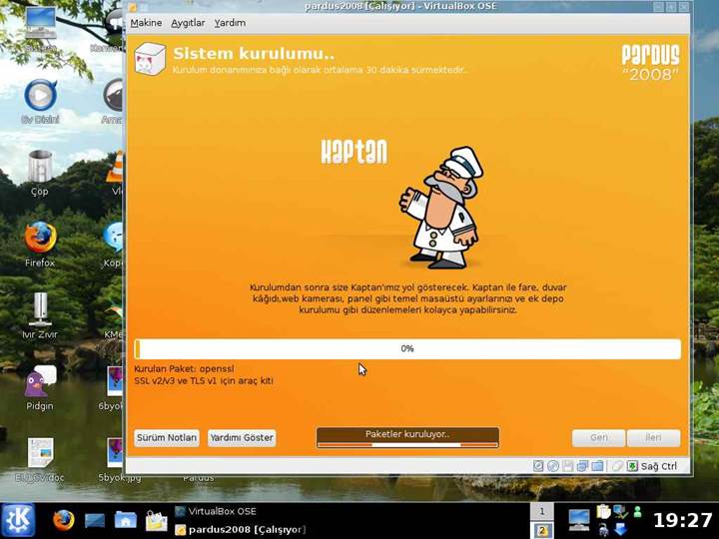This screenshot has width=719, height=539.
Task: Switch to virtual desktop 2
Action: point(542,530)
